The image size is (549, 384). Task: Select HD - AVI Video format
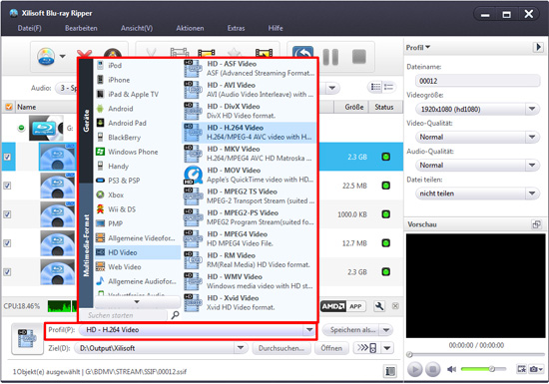pos(249,90)
